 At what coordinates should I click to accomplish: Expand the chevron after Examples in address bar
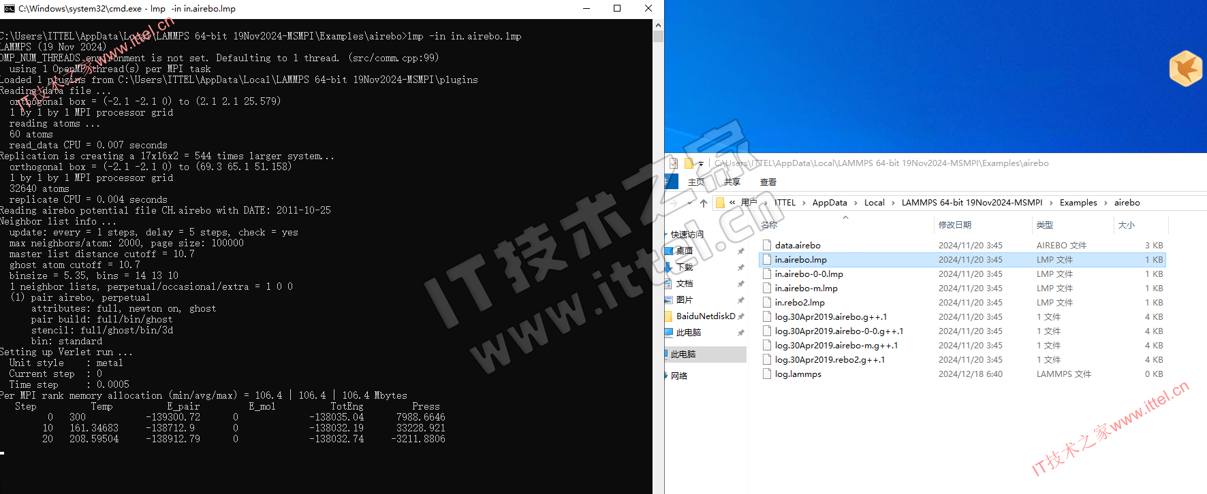1106,203
